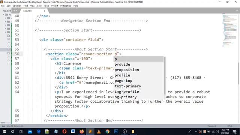Open Photoshop from the taskbar
This screenshot has width=240, height=135.
pyautogui.click(x=116, y=132)
